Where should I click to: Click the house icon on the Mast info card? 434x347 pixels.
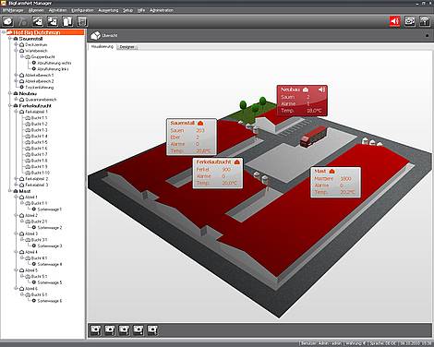pyautogui.click(x=332, y=171)
